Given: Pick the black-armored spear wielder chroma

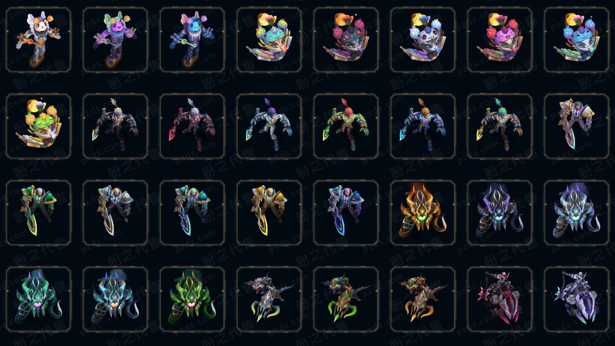Looking at the screenshot, I should point(115,126).
